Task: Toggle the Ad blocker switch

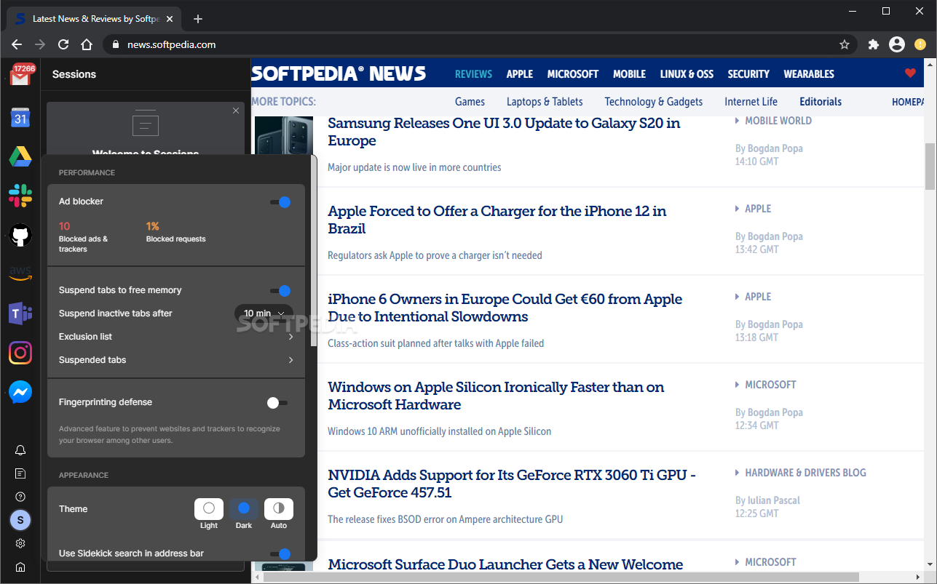Action: 280,202
